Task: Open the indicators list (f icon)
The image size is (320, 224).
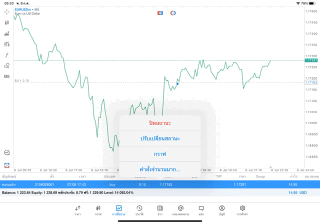Action: pyautogui.click(x=7, y=55)
